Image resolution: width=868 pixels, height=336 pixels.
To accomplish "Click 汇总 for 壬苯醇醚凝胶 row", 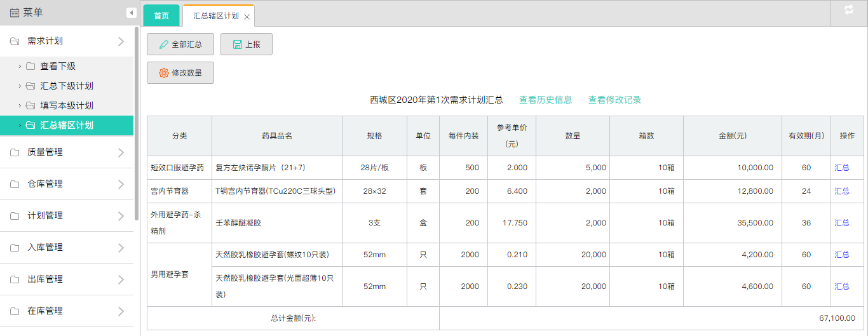I will point(842,223).
